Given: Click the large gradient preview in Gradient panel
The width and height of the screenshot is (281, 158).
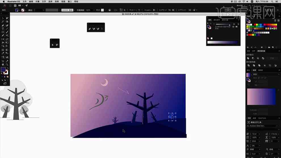Looking at the screenshot, I should click(x=261, y=97).
